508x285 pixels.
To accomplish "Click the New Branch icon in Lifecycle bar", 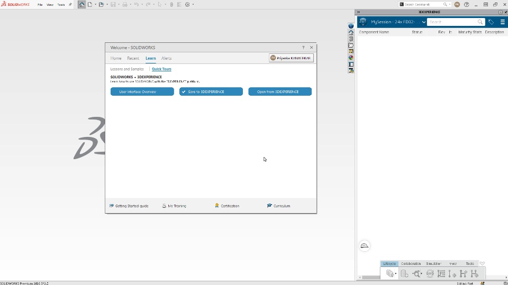I will pyautogui.click(x=464, y=274).
